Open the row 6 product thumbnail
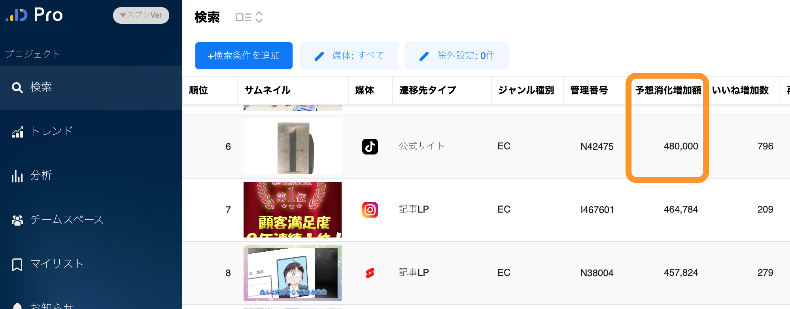Screen dimensions: 790x309 293,147
